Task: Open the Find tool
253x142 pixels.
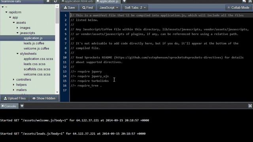Action: (x=88, y=7)
